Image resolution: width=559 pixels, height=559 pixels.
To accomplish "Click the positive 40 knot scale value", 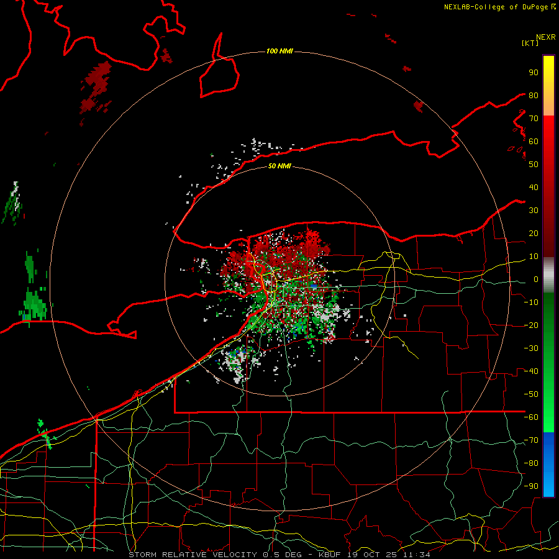I will tap(534, 188).
